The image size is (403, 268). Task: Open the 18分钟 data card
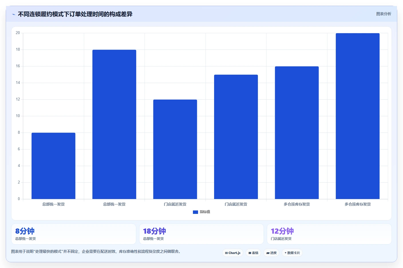(x=201, y=234)
